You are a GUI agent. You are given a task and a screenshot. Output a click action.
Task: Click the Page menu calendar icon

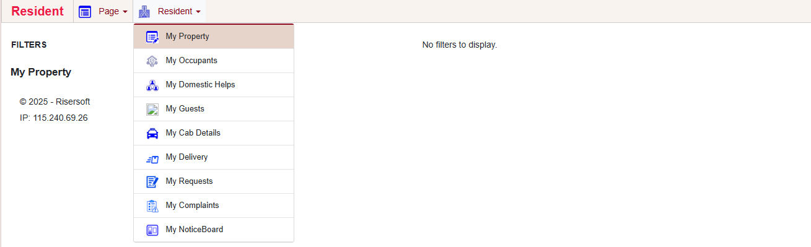click(85, 11)
